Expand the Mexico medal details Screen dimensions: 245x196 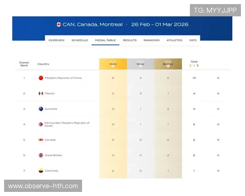(x=218, y=94)
